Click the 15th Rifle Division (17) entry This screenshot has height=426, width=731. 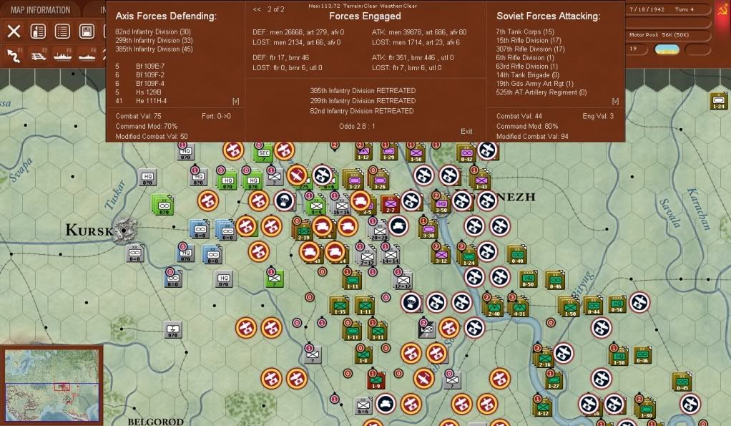point(529,40)
